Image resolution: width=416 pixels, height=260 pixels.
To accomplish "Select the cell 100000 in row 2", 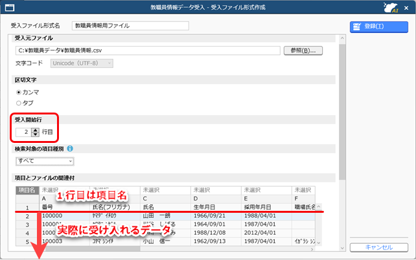I will pyautogui.click(x=64, y=216).
